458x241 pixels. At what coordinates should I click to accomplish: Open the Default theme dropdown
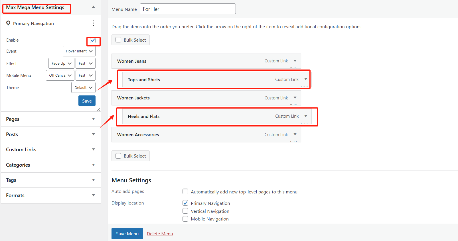[83, 87]
